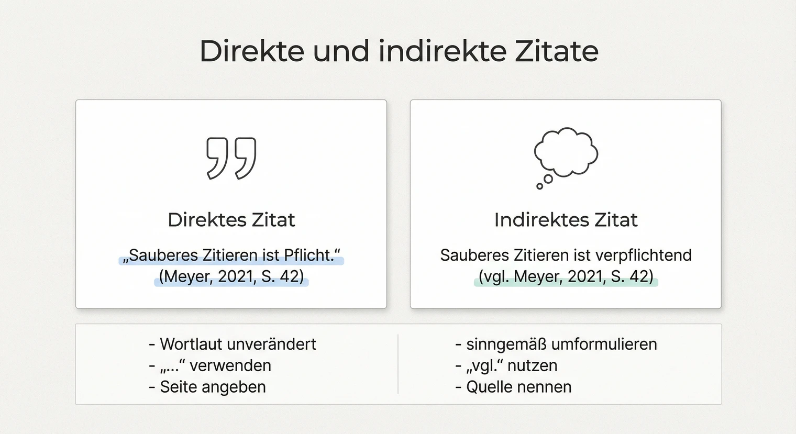
Task: Select the bullet item Wortlaut unverändert
Action: [233, 344]
